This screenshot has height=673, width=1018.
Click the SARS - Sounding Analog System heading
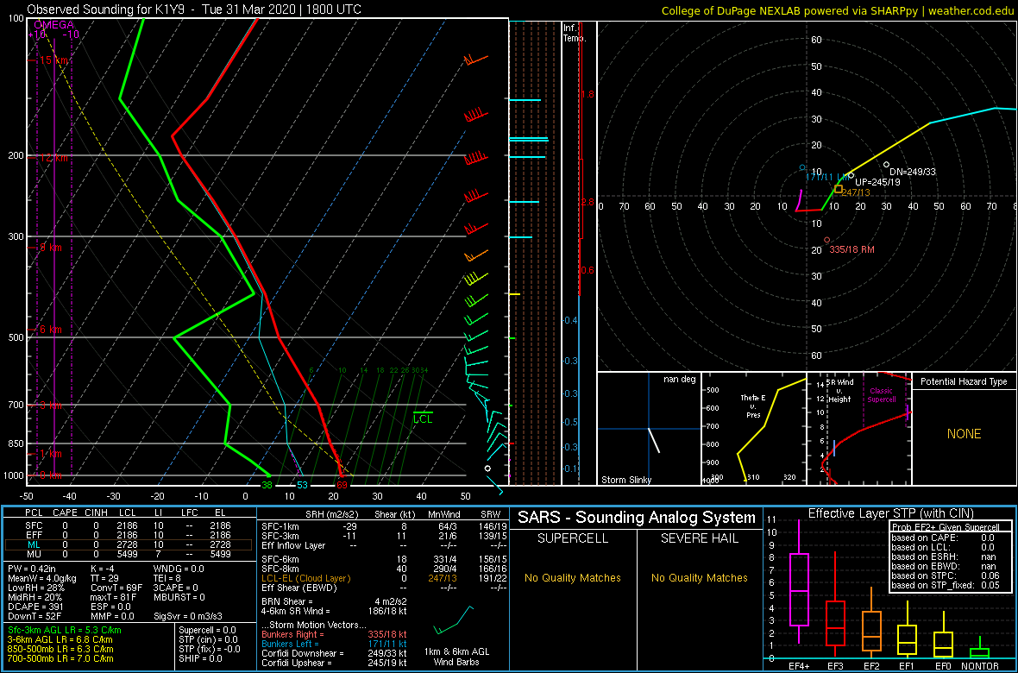(x=637, y=518)
